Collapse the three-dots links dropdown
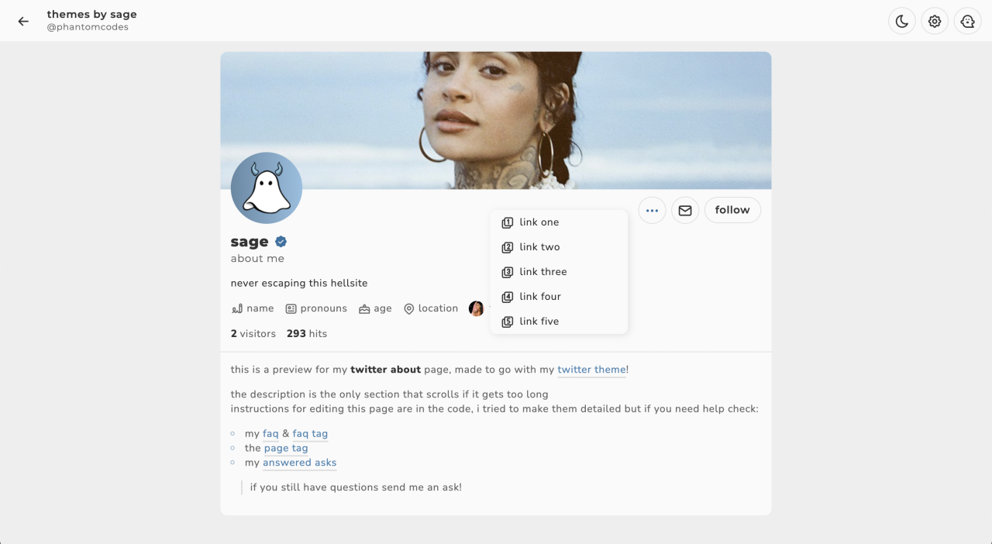Image resolution: width=992 pixels, height=544 pixels. click(652, 210)
